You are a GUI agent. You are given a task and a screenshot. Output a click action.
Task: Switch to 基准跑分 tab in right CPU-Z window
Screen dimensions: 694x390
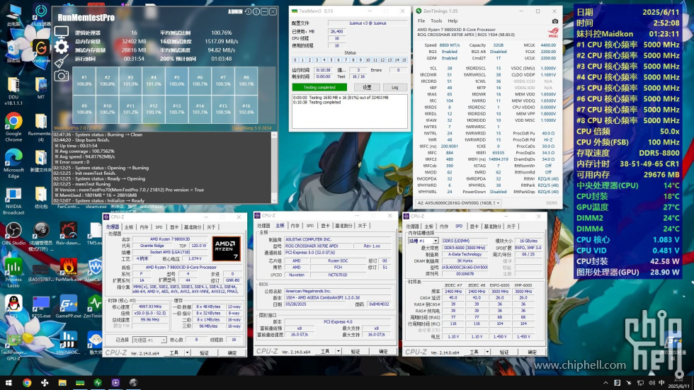[x=492, y=226]
